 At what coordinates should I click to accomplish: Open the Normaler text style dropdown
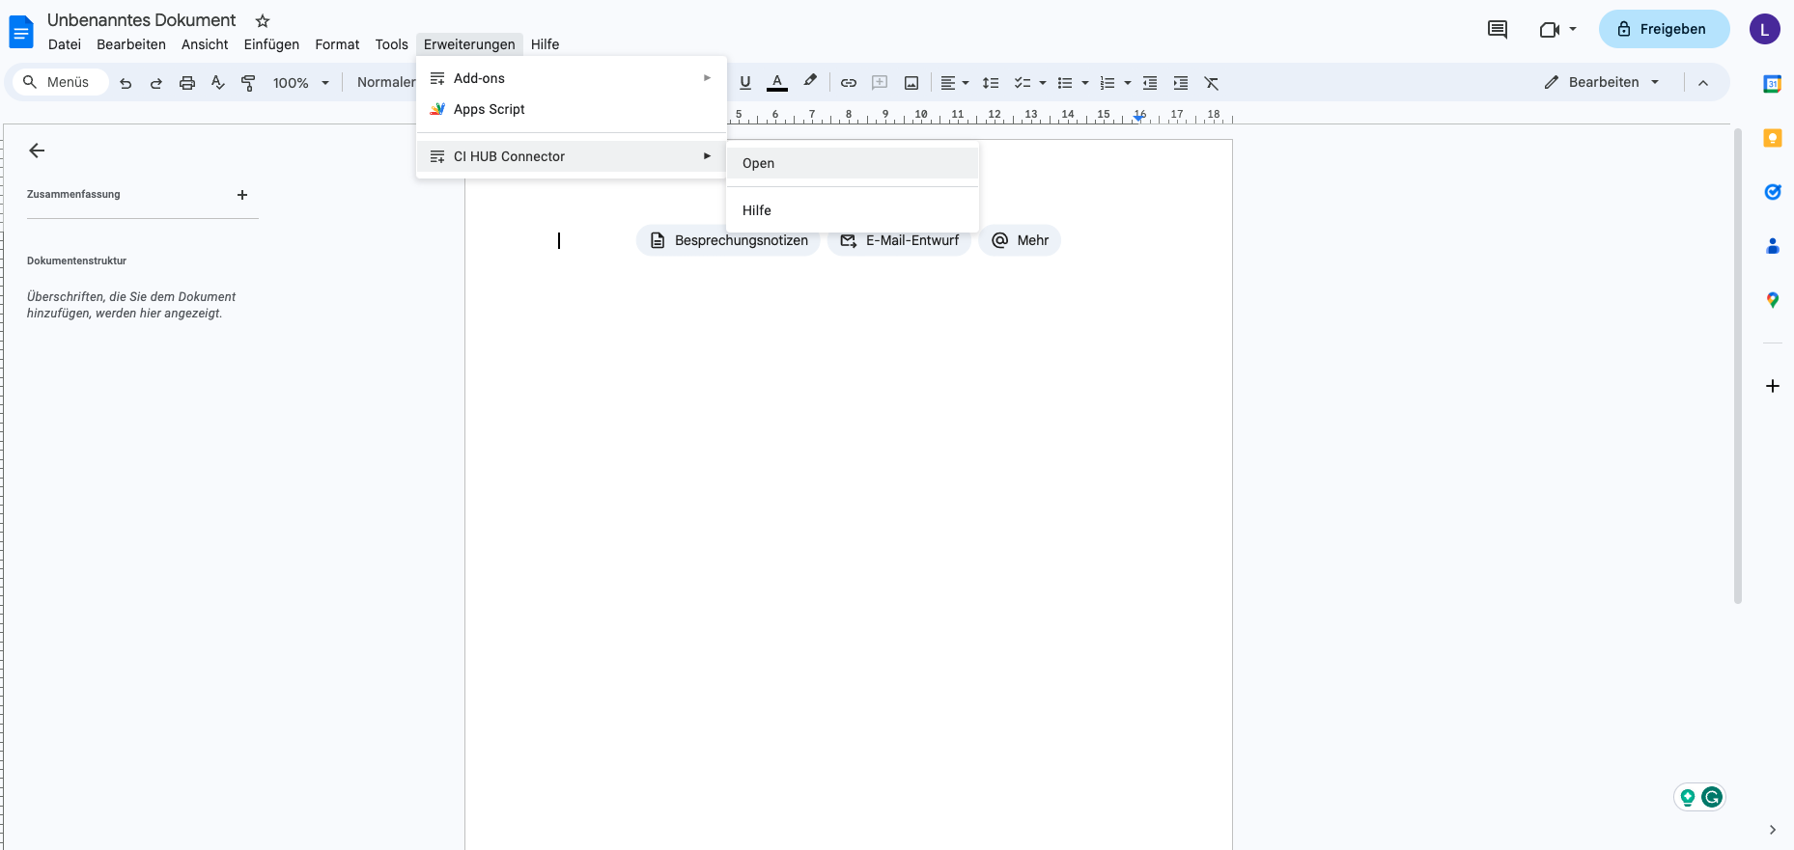(x=385, y=83)
